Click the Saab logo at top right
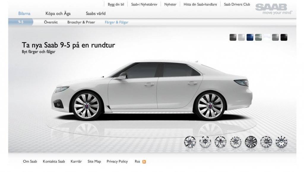The height and width of the screenshot is (172, 304). coord(274,9)
